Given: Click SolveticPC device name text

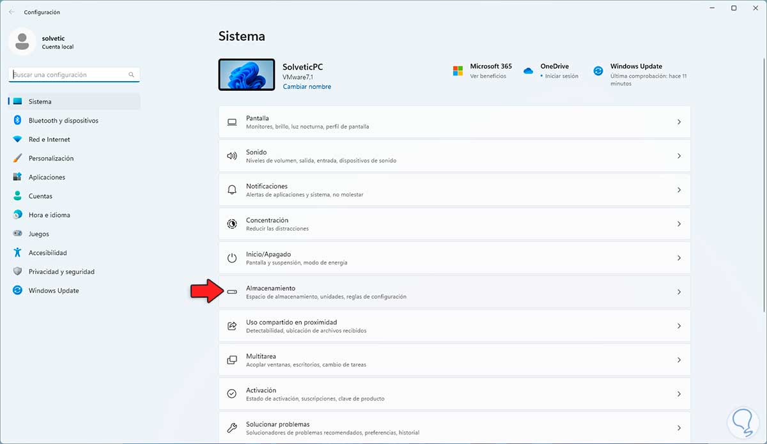Looking at the screenshot, I should [x=303, y=66].
